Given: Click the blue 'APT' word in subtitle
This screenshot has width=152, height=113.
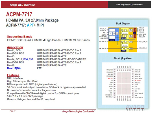Looking at the screenshot, I should pos(30,25).
